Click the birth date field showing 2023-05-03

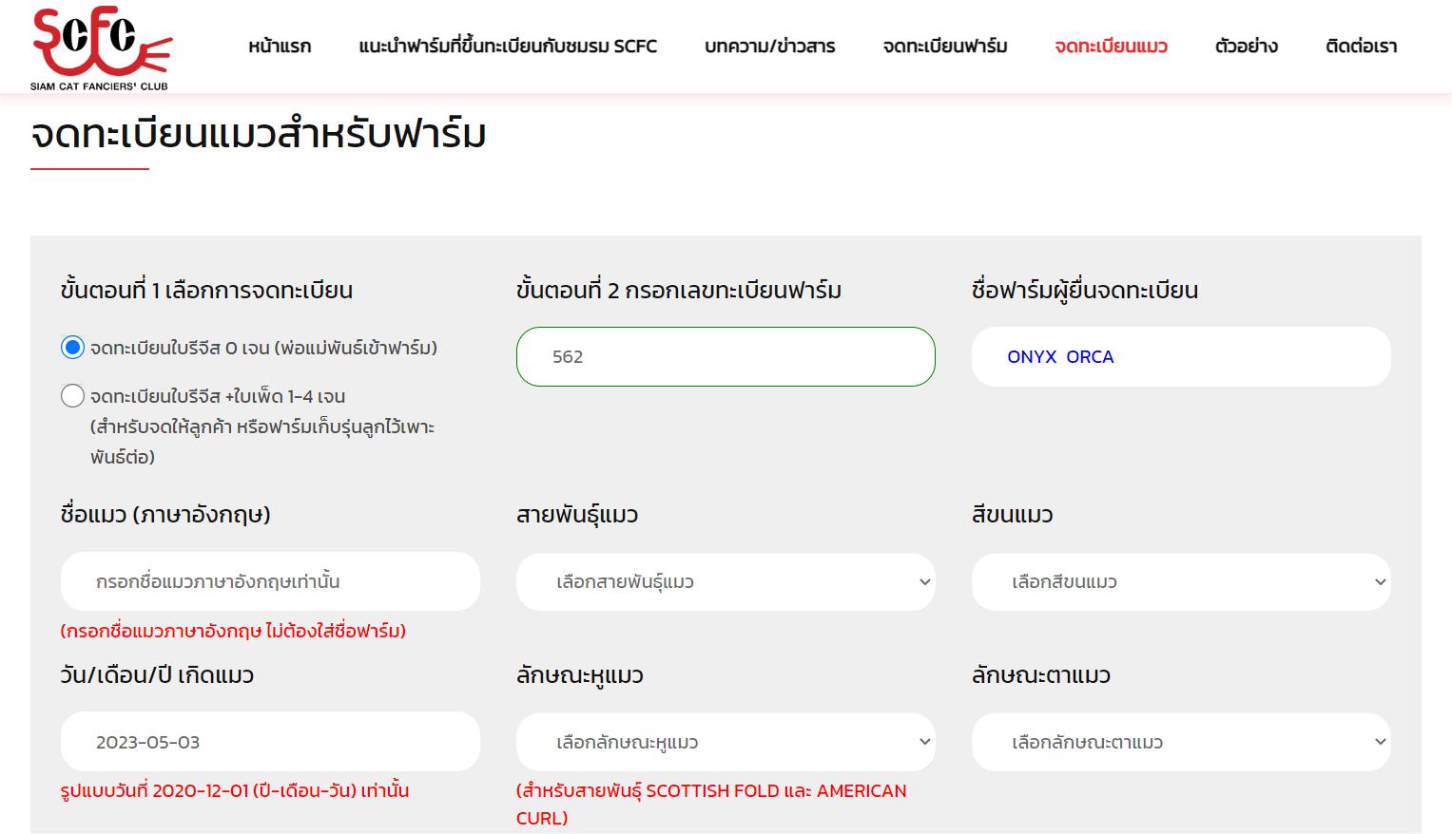tap(270, 742)
